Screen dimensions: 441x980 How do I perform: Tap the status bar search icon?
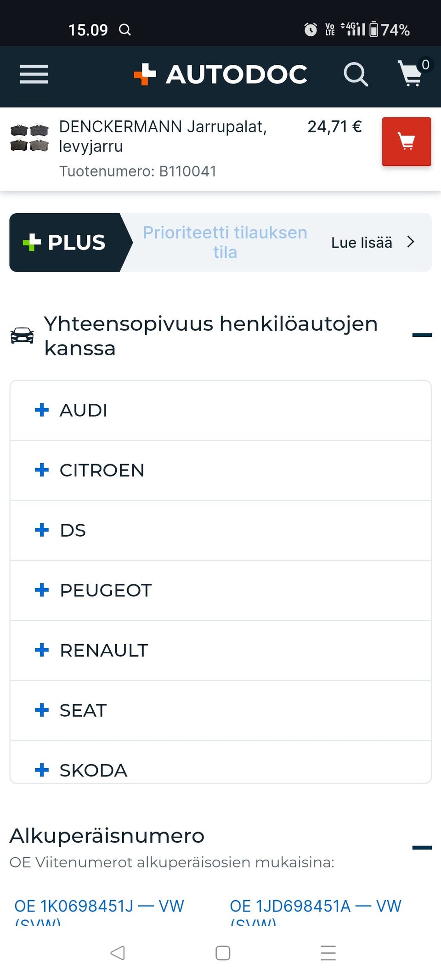(x=125, y=30)
